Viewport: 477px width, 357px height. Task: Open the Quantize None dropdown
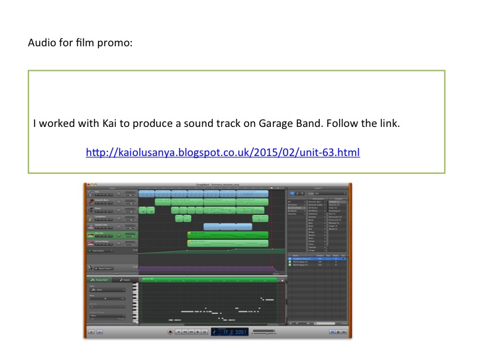point(107,316)
